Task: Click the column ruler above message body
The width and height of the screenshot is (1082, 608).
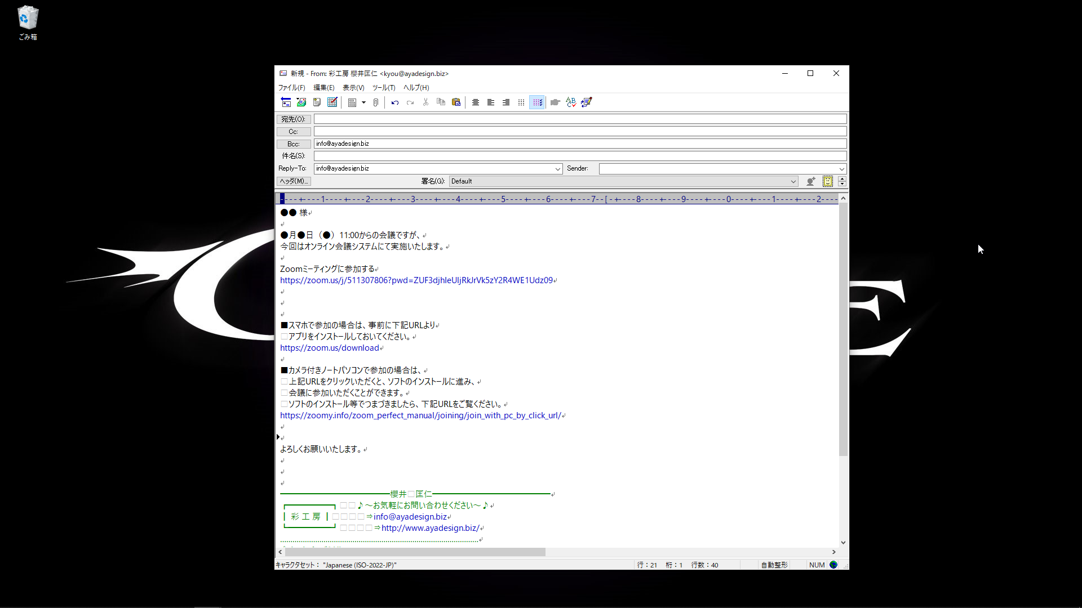Action: pyautogui.click(x=558, y=199)
